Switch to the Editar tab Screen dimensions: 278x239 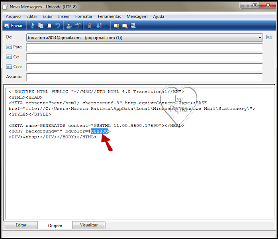coord(21,225)
